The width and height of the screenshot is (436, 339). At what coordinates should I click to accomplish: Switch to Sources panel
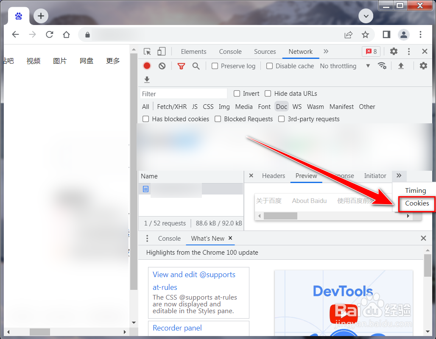265,52
